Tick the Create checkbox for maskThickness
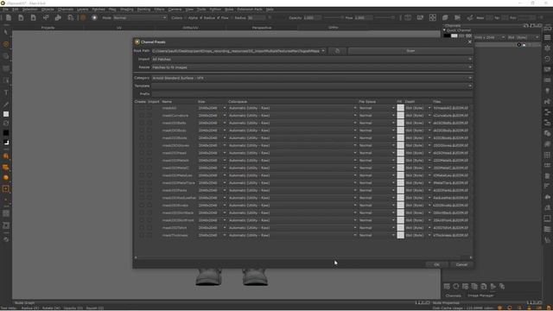Viewport: 553px width, 311px height. (142, 235)
